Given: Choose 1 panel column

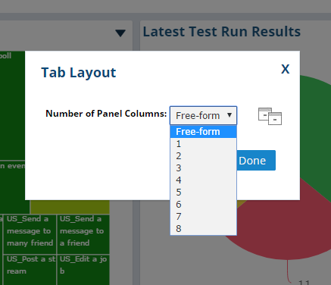Looking at the screenshot, I should (x=204, y=144).
